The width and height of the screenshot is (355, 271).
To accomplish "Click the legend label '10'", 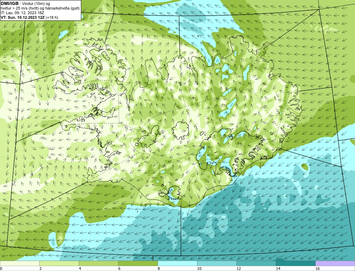I will point(199,269).
